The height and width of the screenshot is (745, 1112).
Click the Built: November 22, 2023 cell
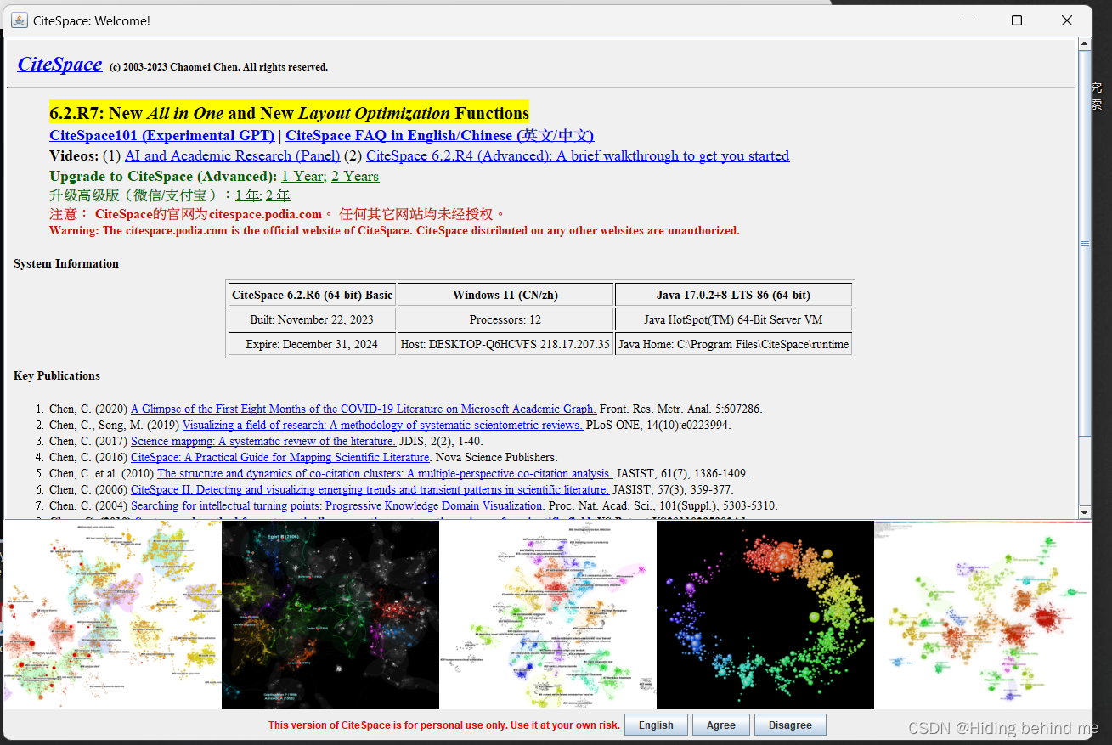312,319
